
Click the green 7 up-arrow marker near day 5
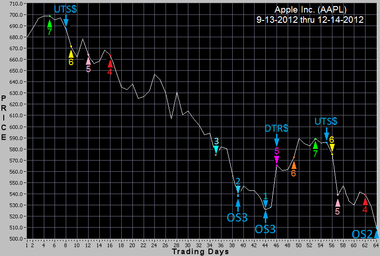49,24
